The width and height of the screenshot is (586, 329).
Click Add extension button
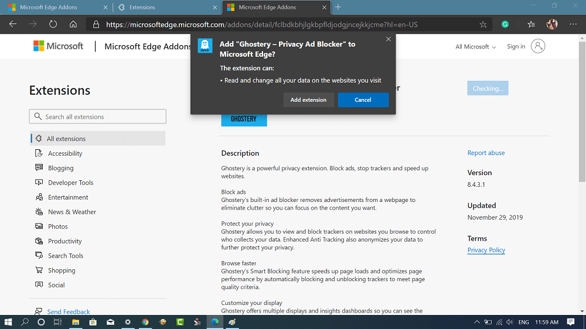(308, 100)
